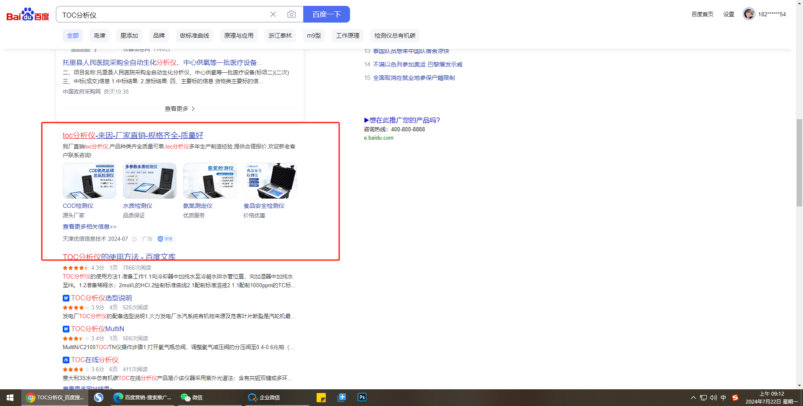Click the volume icon in system tray

[x=713, y=398]
